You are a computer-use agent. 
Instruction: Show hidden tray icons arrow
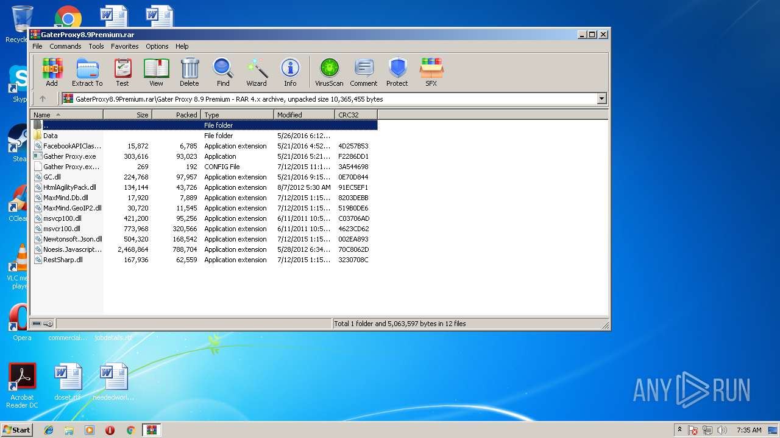tap(679, 429)
